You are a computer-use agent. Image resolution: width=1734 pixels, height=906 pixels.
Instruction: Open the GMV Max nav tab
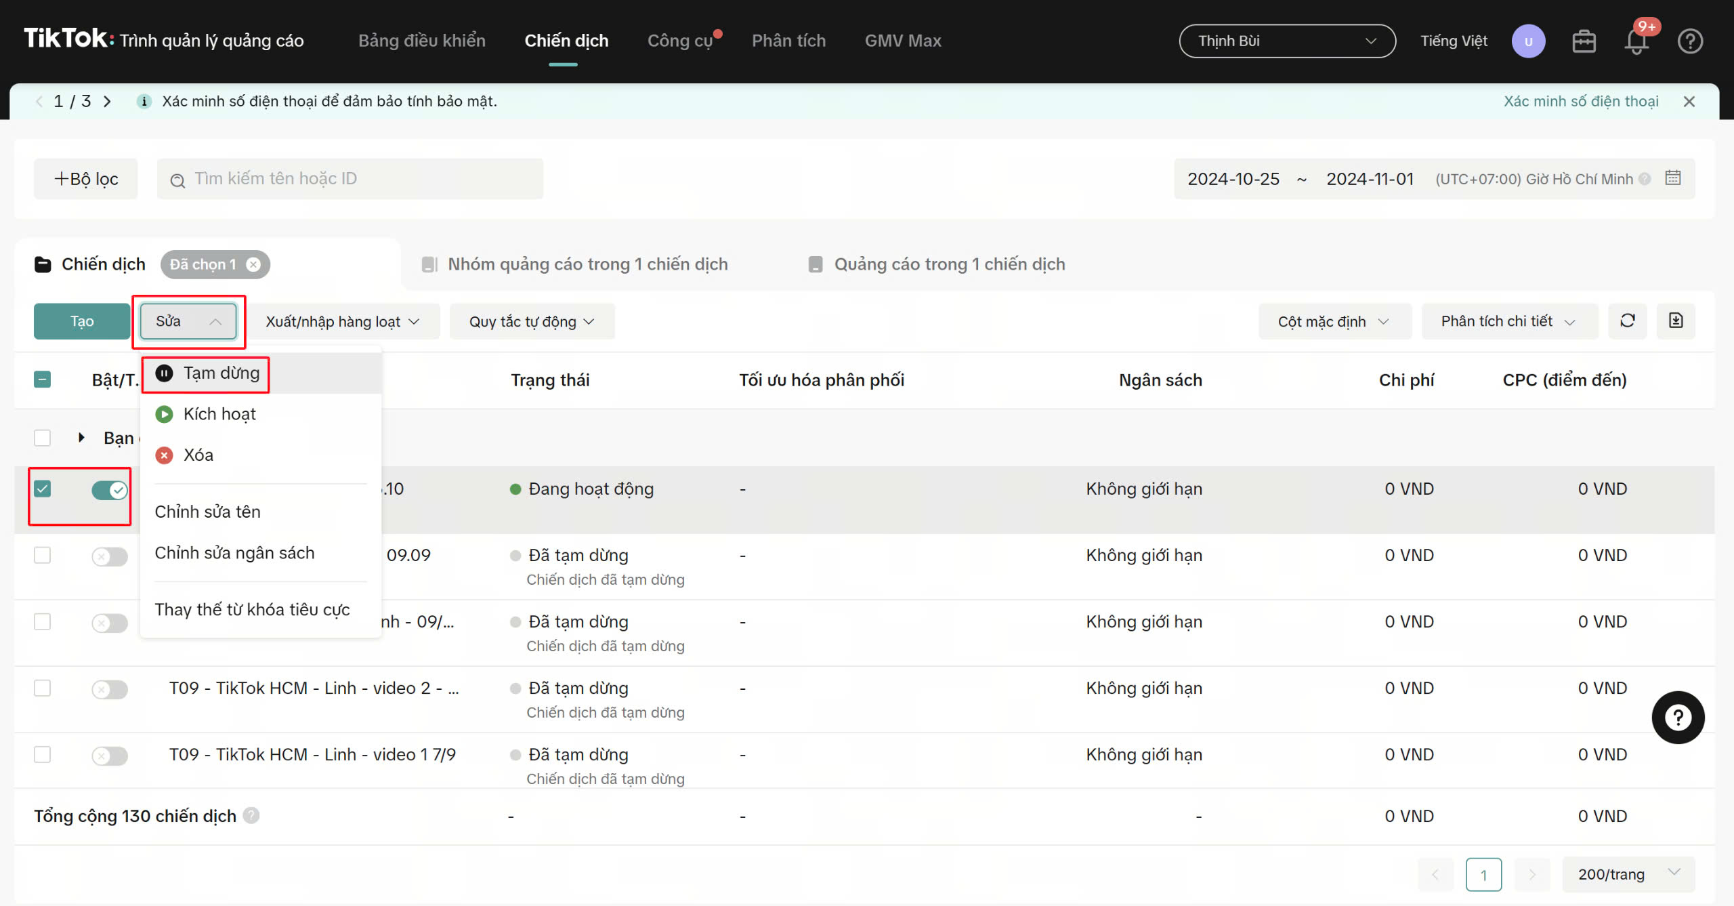(x=903, y=41)
